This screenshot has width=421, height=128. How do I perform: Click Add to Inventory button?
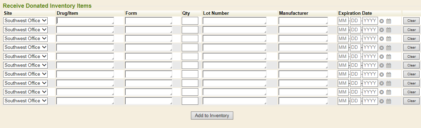point(212,115)
